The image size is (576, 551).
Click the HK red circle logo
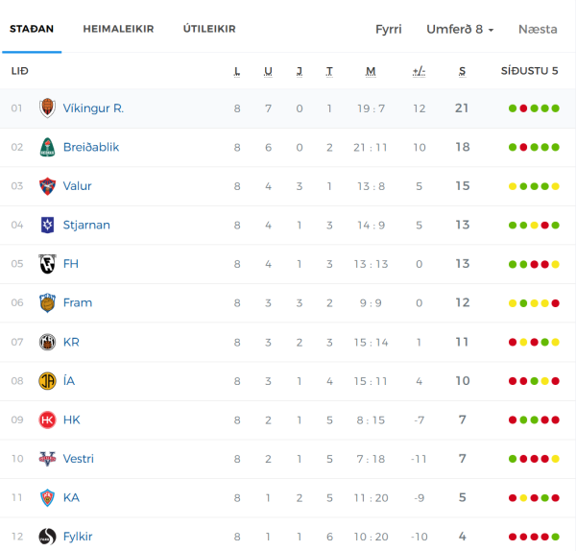coord(47,419)
